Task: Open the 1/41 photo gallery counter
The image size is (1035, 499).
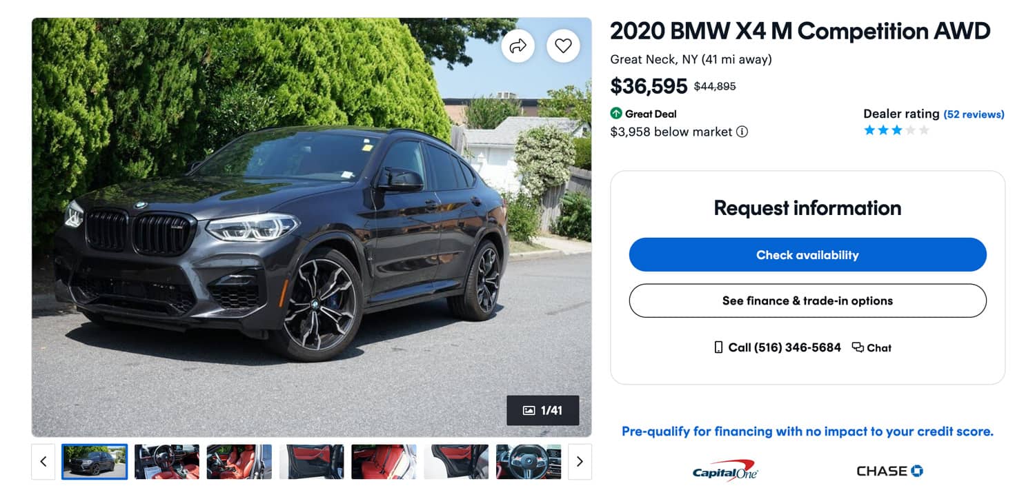Action: point(542,411)
